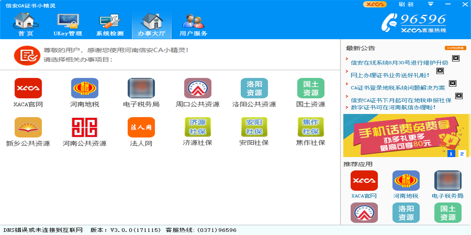The image size is (471, 235).
Task: Switch to the 首页 home tab
Action: click(x=26, y=25)
